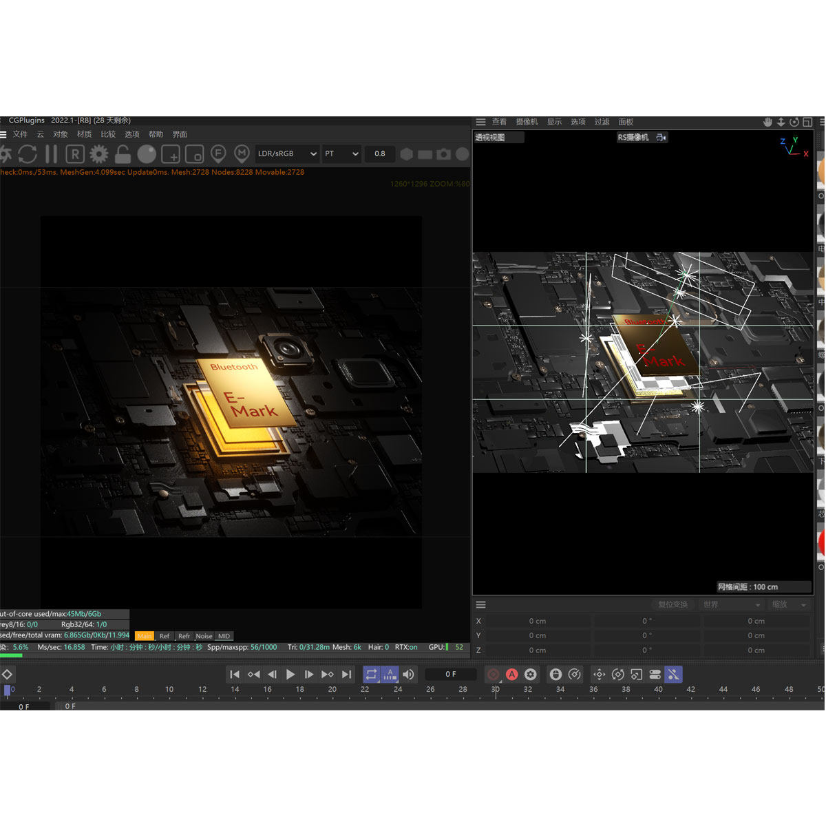Go to start of timeline
Screen dimensions: 826x826
pyautogui.click(x=235, y=675)
